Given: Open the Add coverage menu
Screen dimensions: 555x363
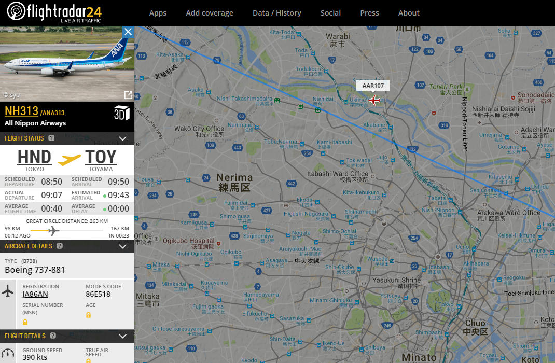Looking at the screenshot, I should pos(210,13).
